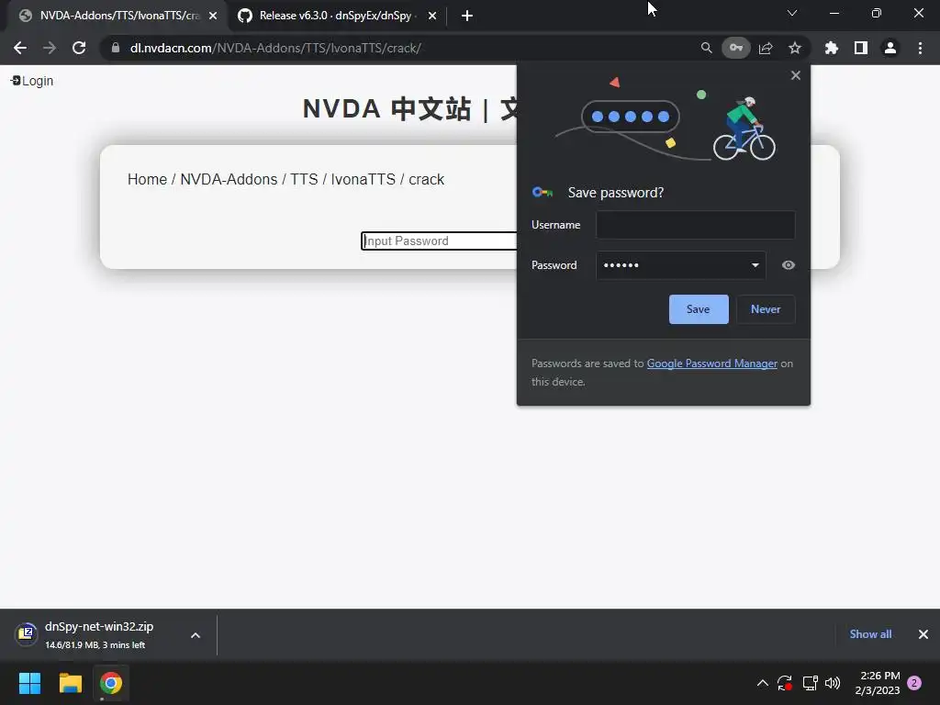Open Windows Start menu
Viewport: 940px width, 705px height.
29,683
